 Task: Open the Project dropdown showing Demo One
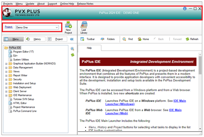point(37,28)
